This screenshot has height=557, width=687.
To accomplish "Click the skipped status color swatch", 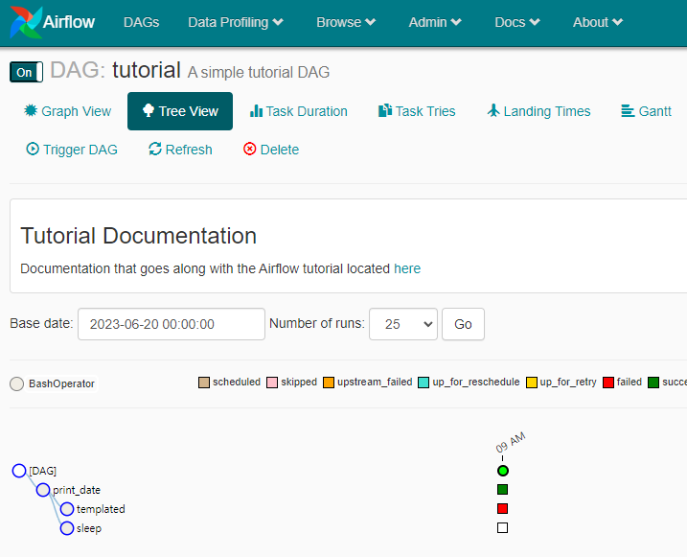I will pyautogui.click(x=272, y=383).
